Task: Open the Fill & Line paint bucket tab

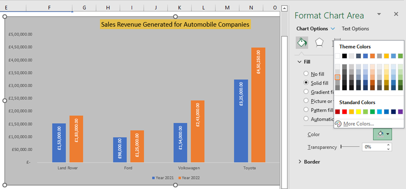Action: [302, 43]
